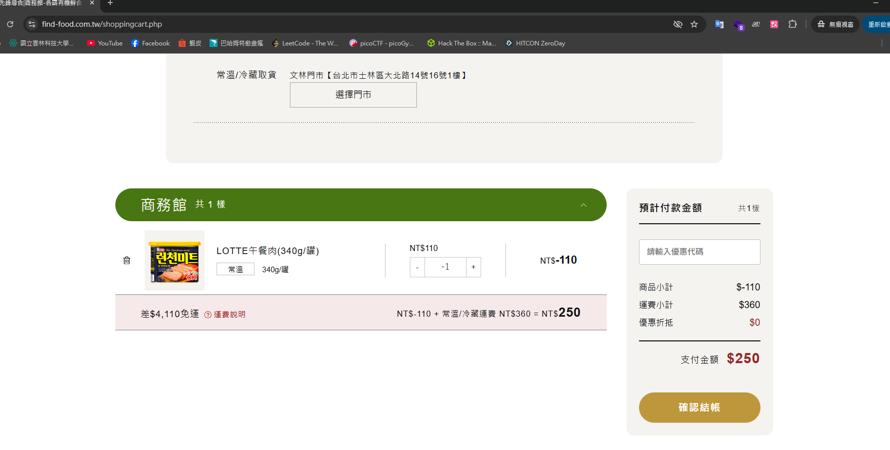Click the quantity field showing -1
The image size is (890, 450).
pos(445,267)
